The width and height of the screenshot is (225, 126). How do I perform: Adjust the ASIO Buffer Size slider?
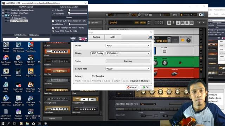pyautogui.click(x=26, y=39)
